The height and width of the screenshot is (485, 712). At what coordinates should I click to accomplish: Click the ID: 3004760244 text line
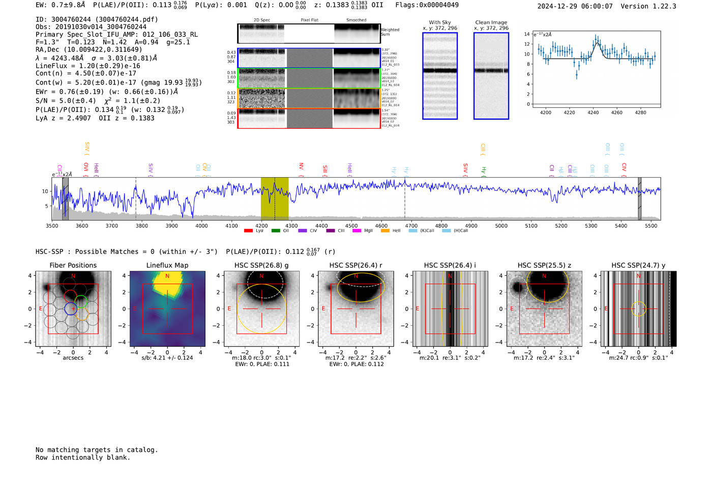click(x=97, y=19)
